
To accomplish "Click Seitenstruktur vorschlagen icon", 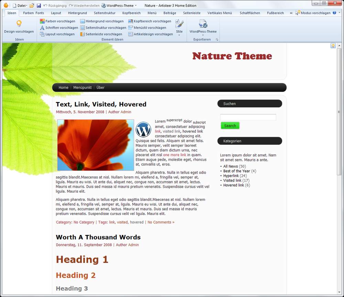I will [x=83, y=28].
